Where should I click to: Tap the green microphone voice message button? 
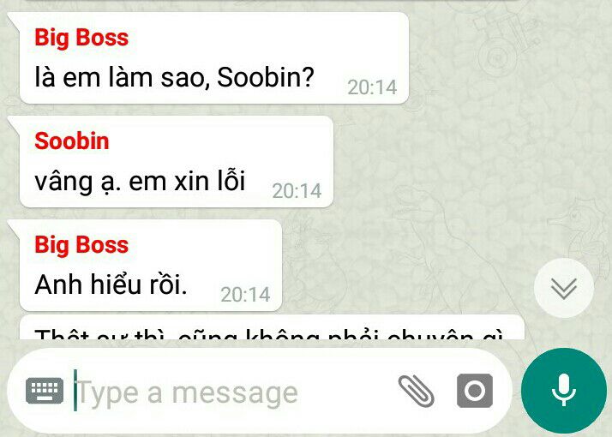564,391
